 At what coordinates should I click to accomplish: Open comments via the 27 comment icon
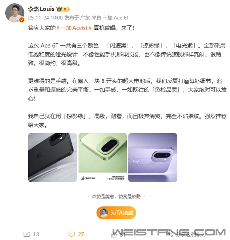click(x=71, y=234)
